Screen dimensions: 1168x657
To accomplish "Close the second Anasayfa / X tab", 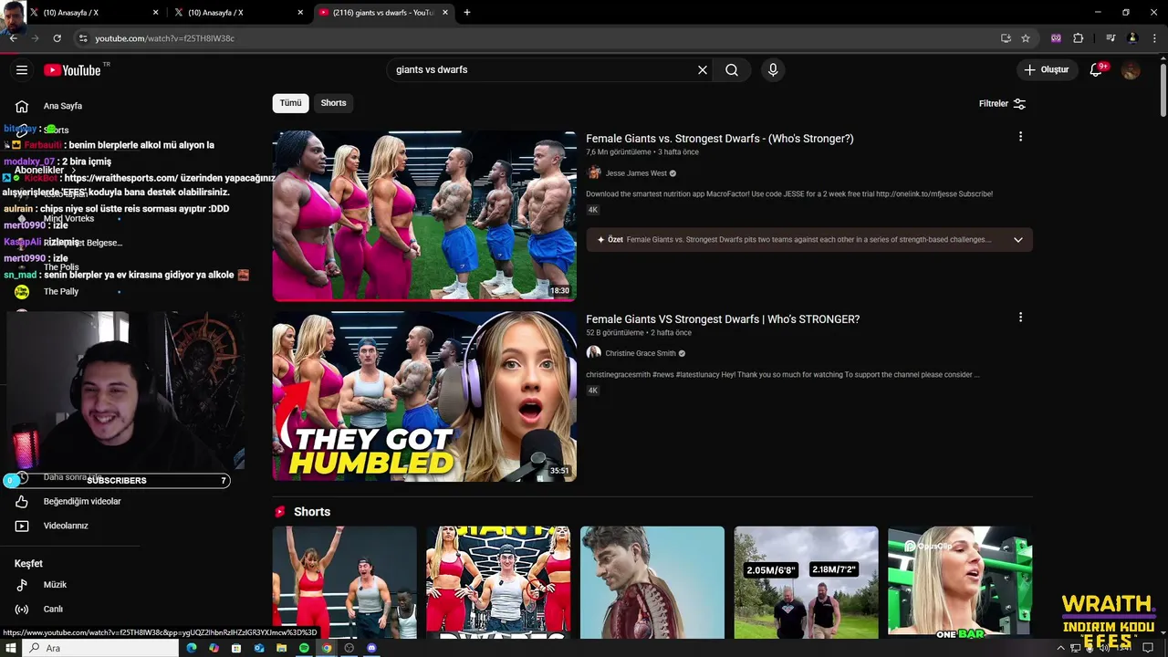I will (300, 13).
